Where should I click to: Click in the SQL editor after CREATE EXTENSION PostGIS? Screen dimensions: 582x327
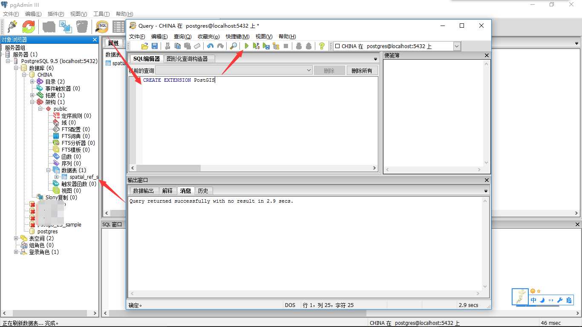pos(216,80)
